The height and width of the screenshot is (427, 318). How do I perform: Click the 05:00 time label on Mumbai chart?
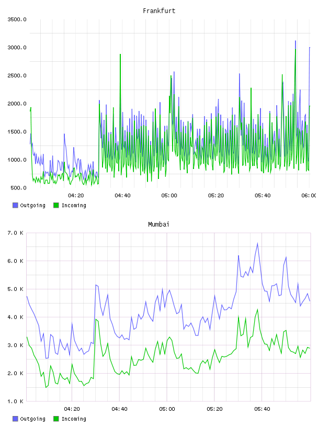(167, 409)
